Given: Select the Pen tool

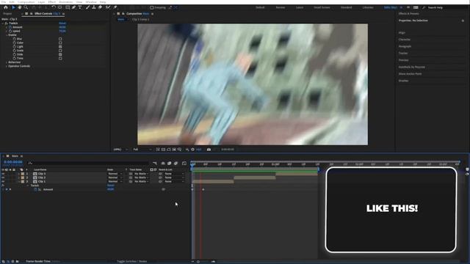Looking at the screenshot, I should pyautogui.click(x=73, y=7).
